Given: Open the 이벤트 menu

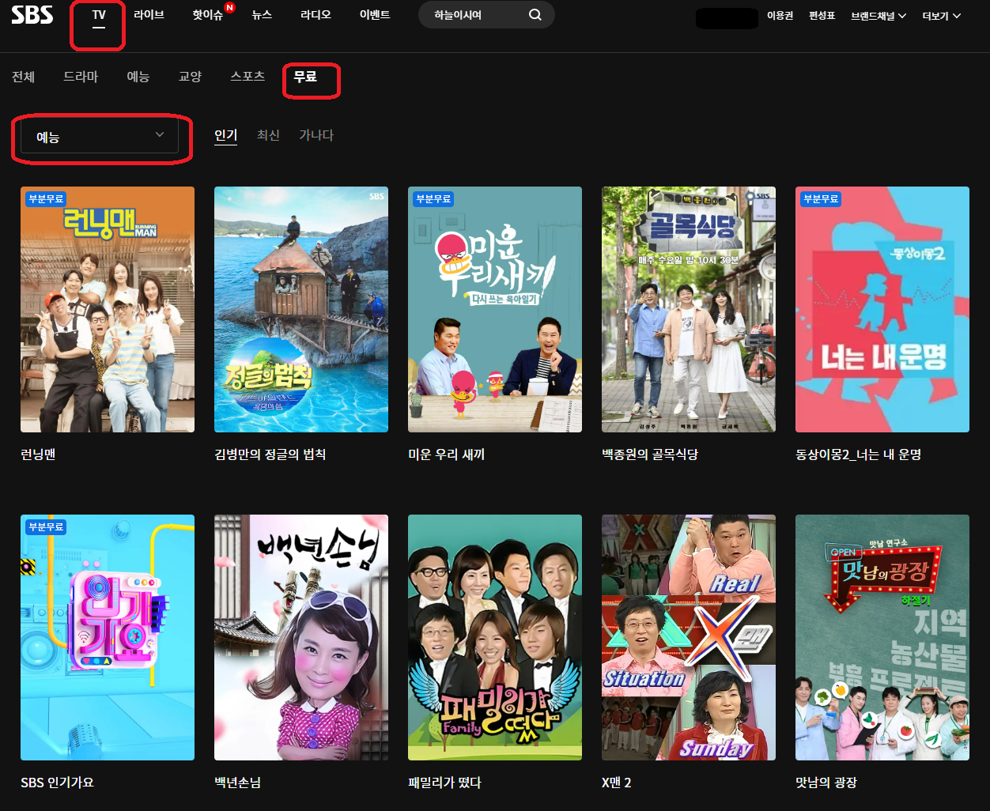Looking at the screenshot, I should [x=375, y=15].
